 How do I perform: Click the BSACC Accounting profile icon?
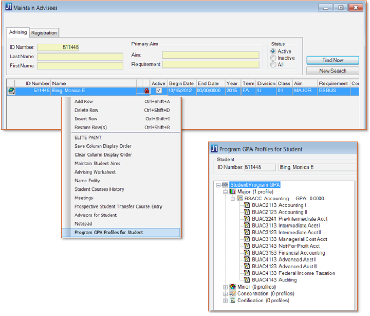239,198
